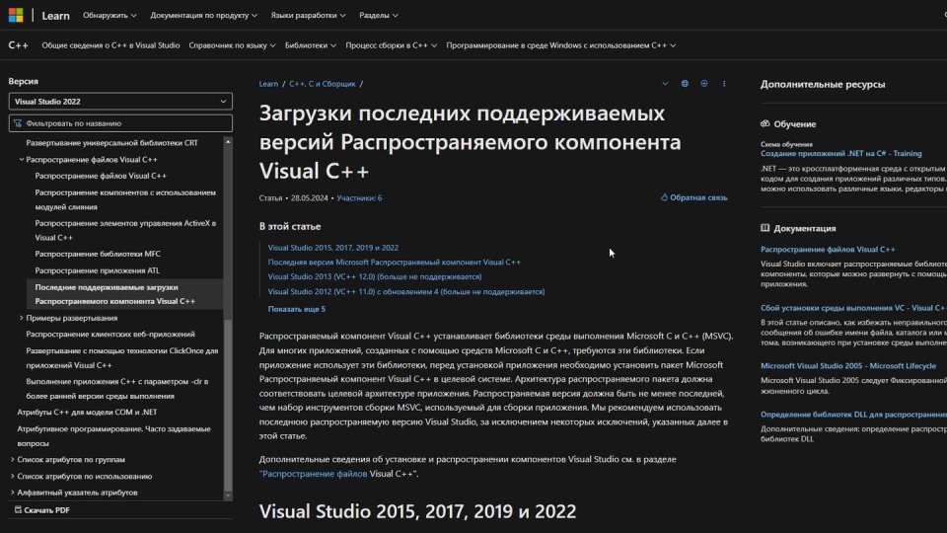Click the Документация book icon
The width and height of the screenshot is (947, 533).
click(x=765, y=228)
